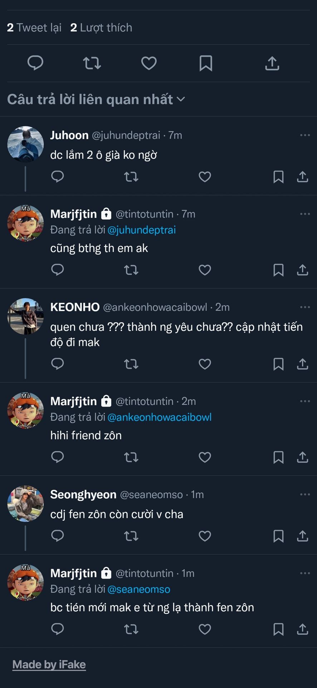
Task: Retweet the main tweet
Action: (92, 63)
